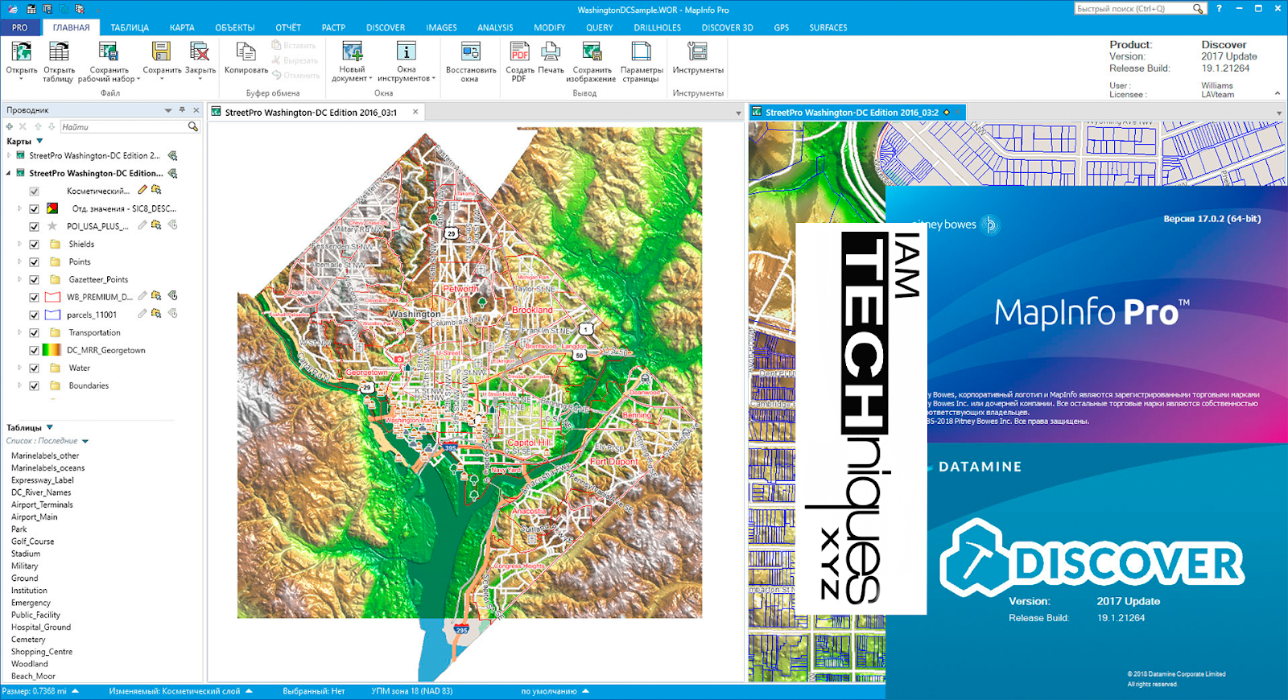
Task: Expand the Water layer group
Action: click(x=19, y=368)
